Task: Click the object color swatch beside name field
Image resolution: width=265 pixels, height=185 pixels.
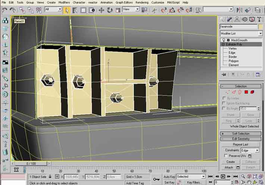Action: tap(260, 27)
